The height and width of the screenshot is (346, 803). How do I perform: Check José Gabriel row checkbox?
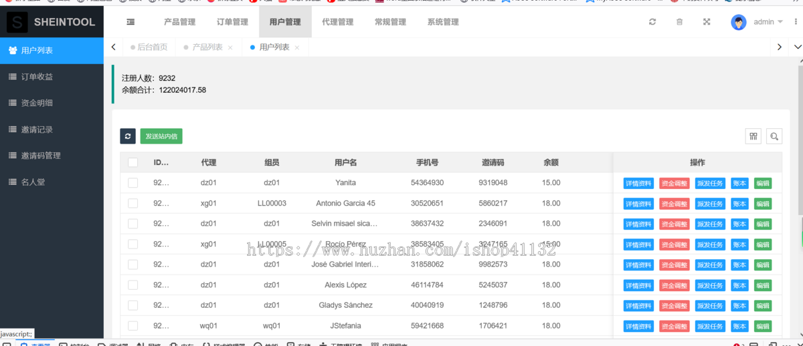click(132, 265)
